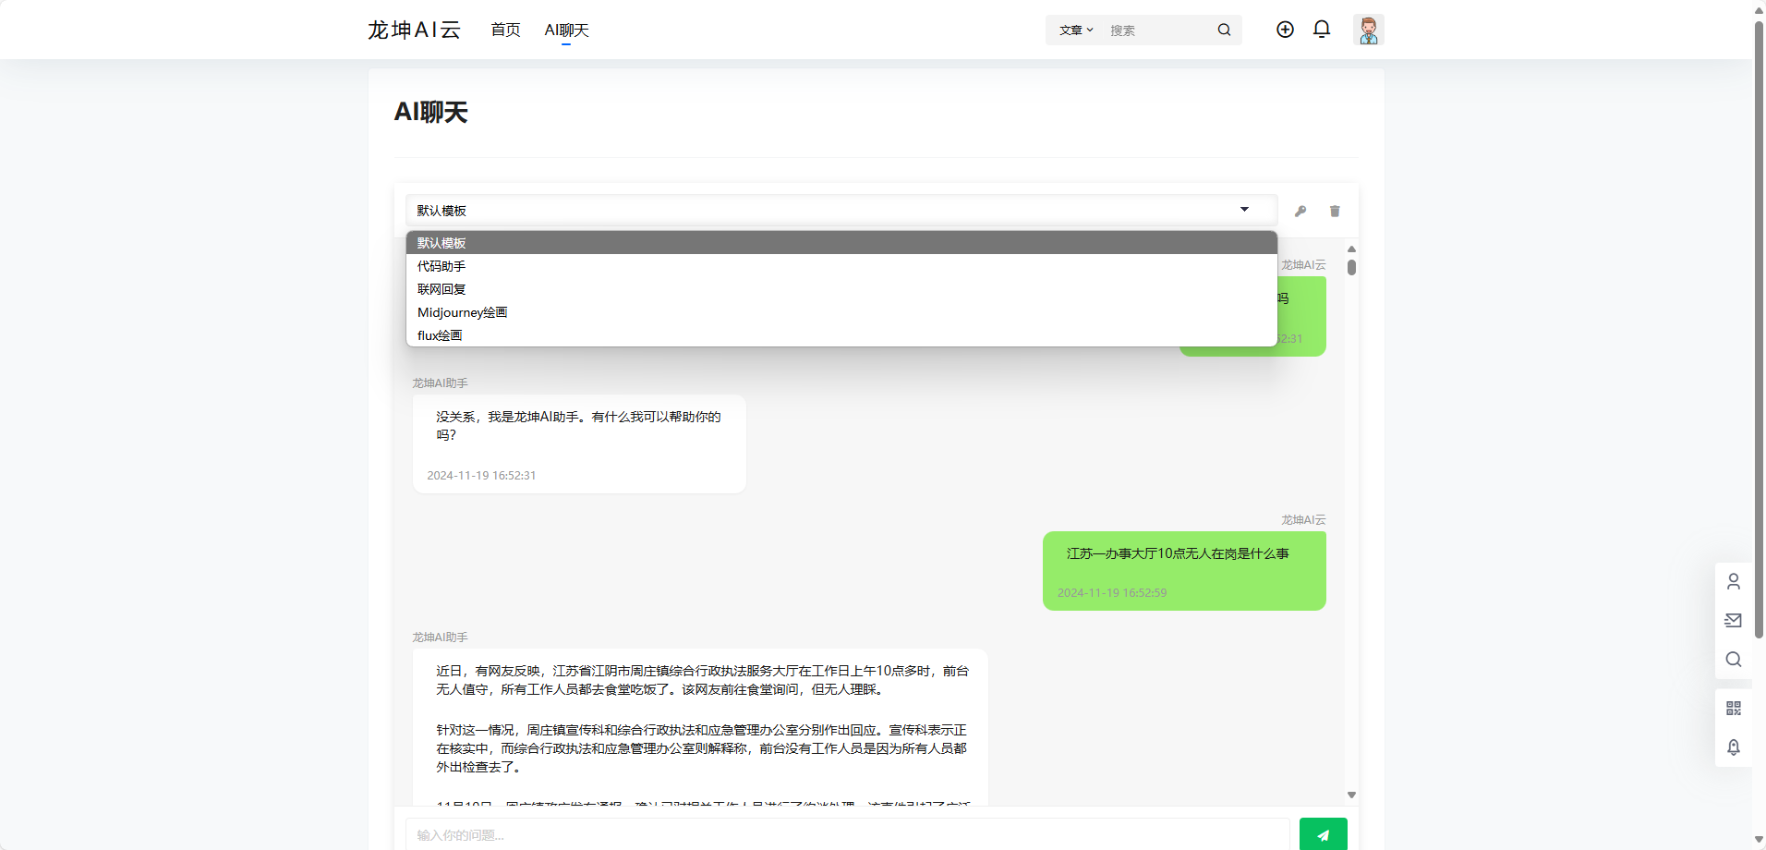Open the AI聊天 navigation tab

(566, 30)
